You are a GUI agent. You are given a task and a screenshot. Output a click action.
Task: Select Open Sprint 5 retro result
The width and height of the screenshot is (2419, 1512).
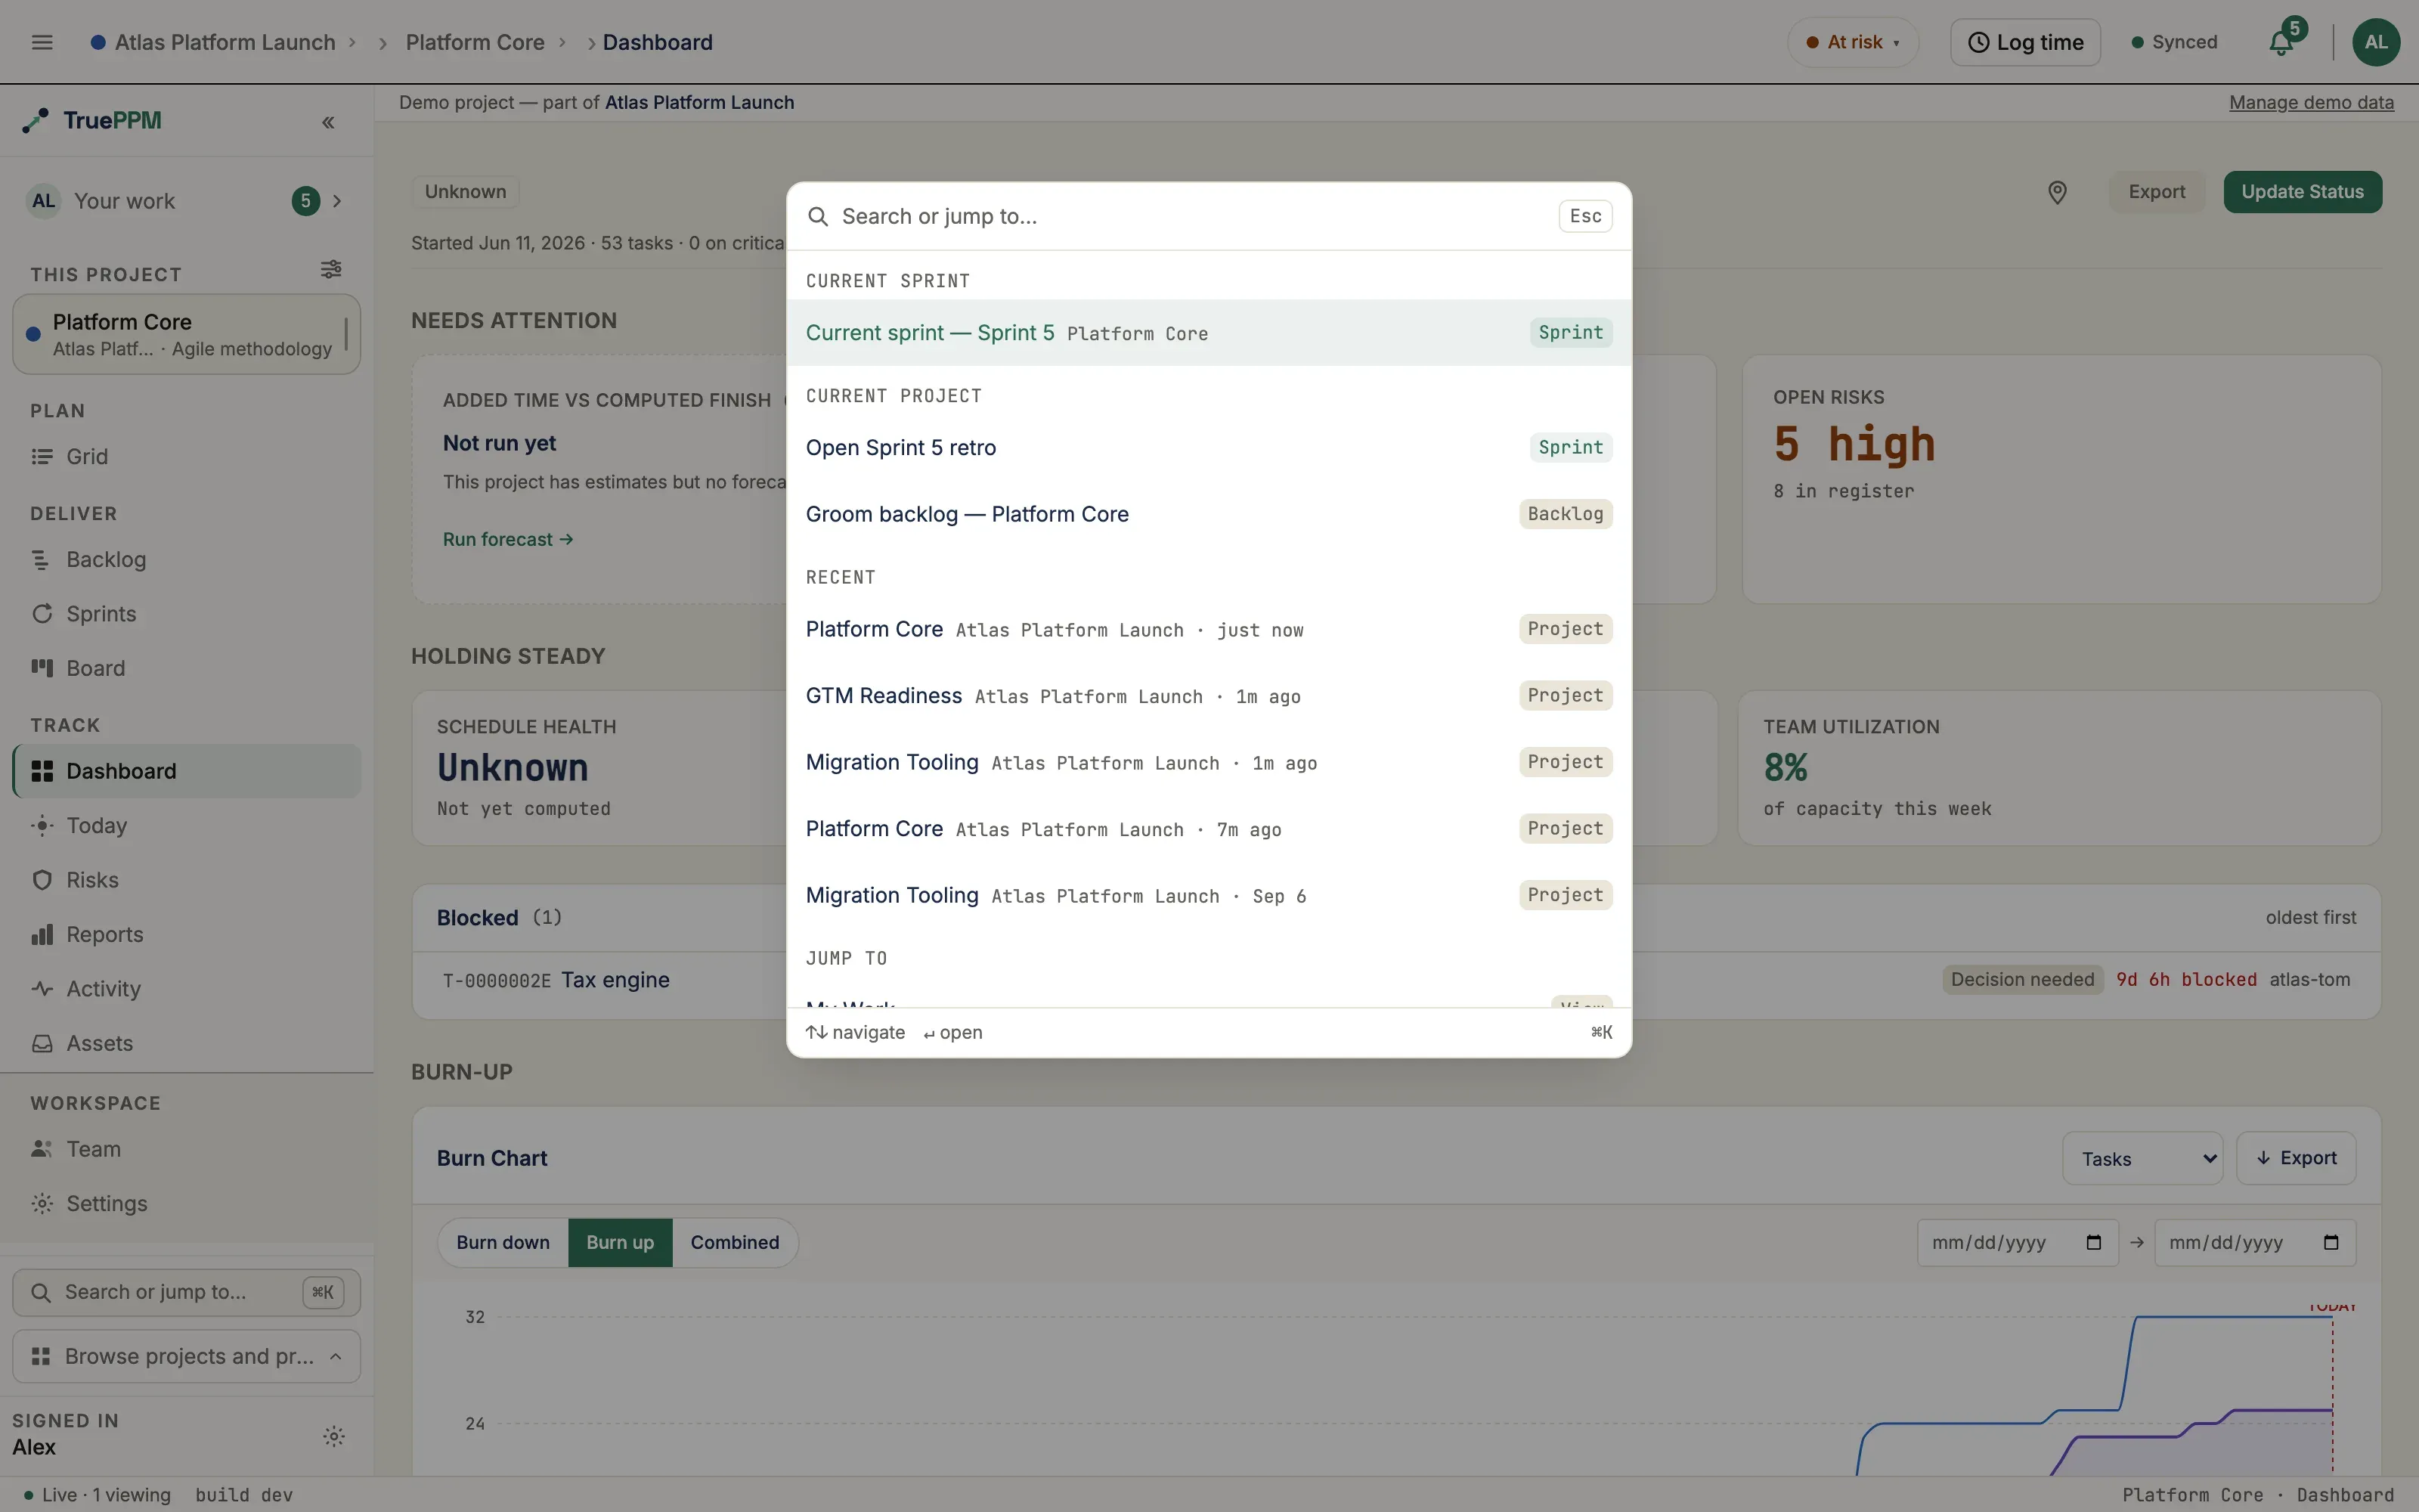click(1209, 448)
